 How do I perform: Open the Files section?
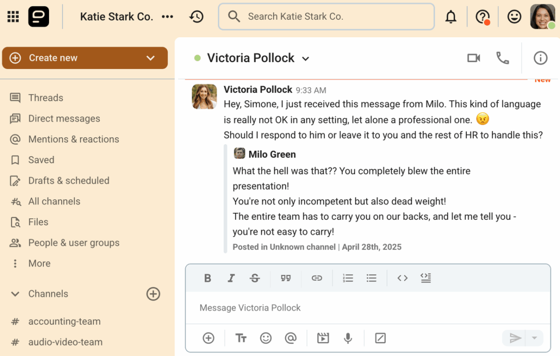[x=38, y=222]
